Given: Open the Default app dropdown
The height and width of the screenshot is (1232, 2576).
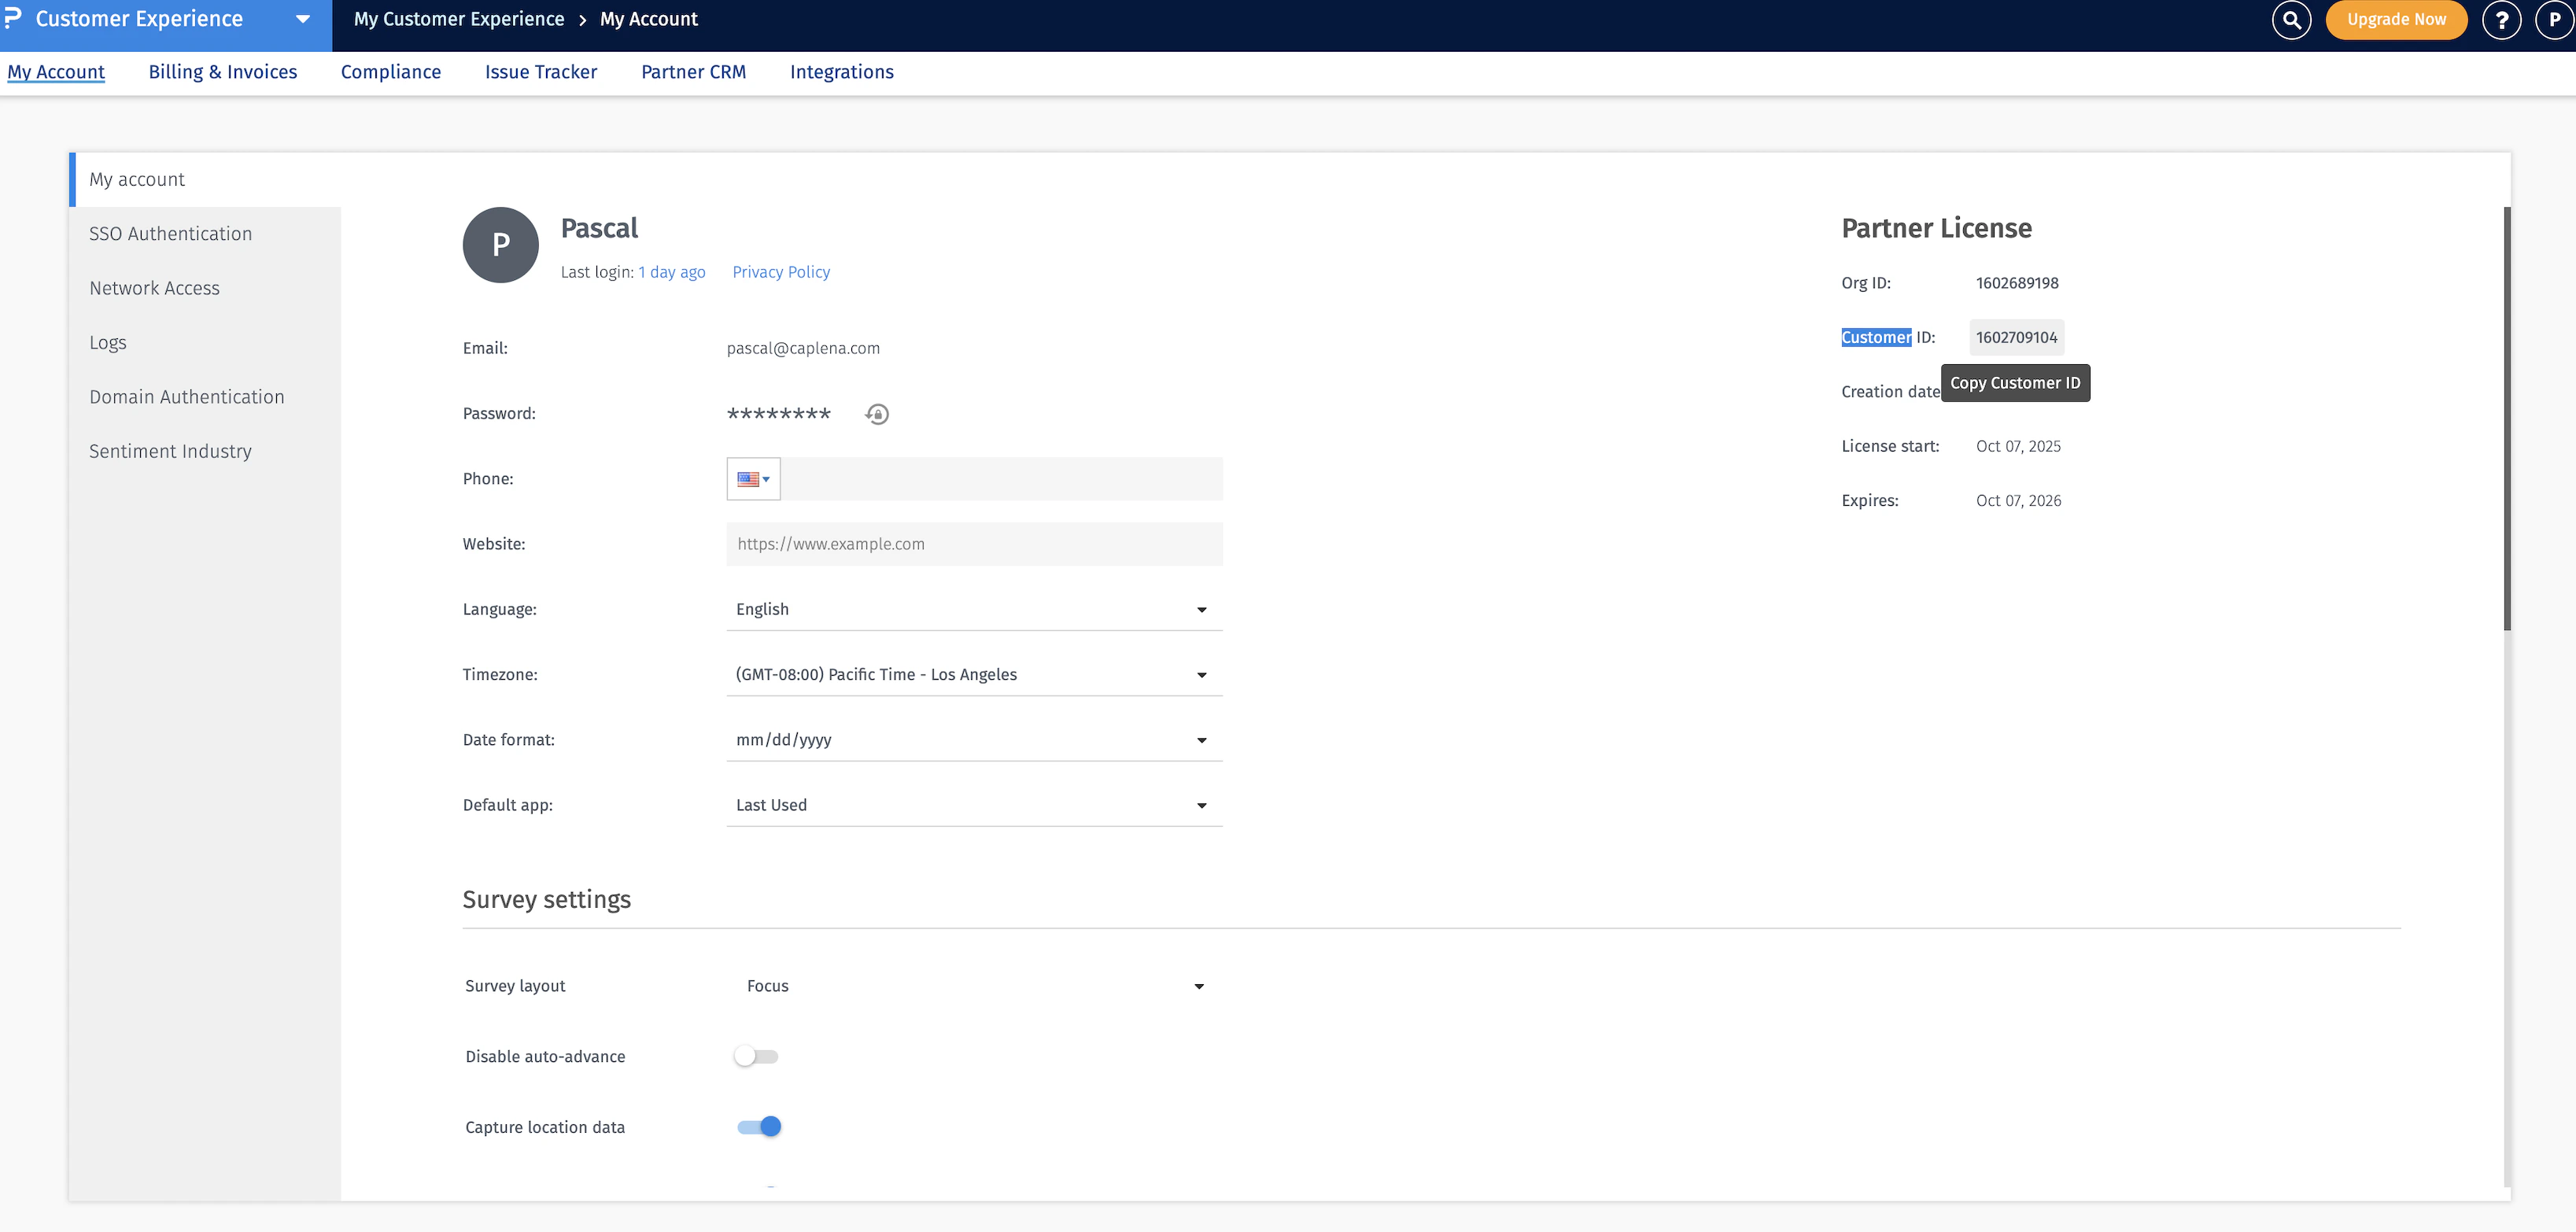Looking at the screenshot, I should [974, 805].
